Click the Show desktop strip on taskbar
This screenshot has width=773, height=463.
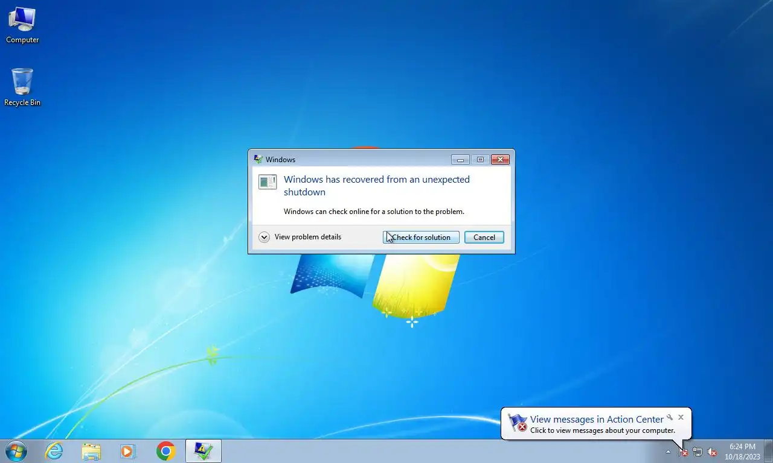[769, 452]
